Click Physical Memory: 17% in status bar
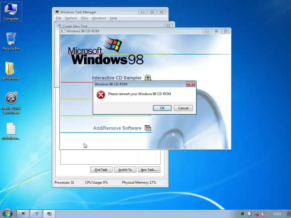Image resolution: width=291 pixels, height=218 pixels. pyautogui.click(x=139, y=183)
